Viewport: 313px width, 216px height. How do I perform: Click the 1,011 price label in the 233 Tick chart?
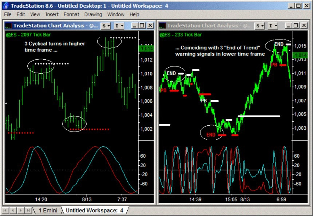click(x=300, y=73)
